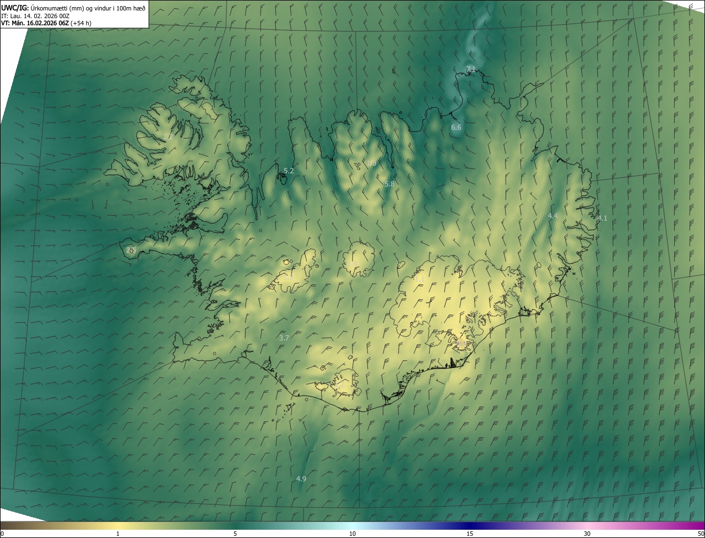Click the 5.8 precipitation value on the map

tap(389, 184)
